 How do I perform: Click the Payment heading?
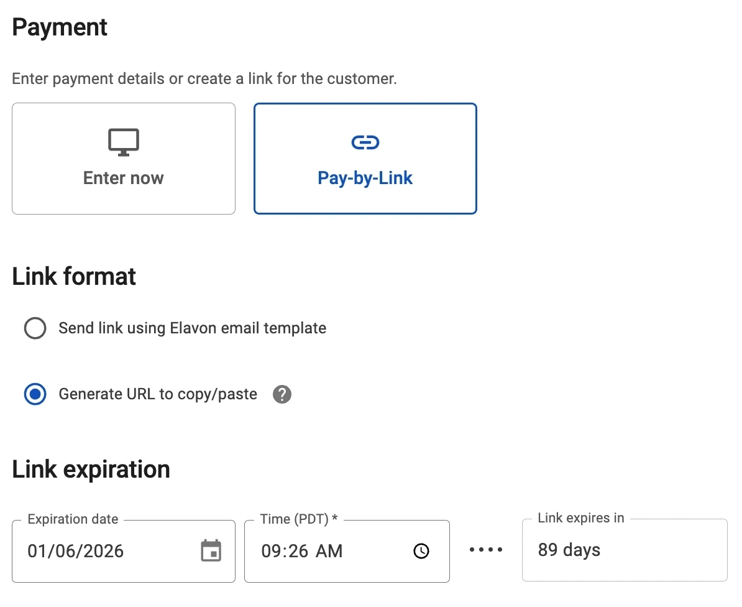[x=60, y=28]
